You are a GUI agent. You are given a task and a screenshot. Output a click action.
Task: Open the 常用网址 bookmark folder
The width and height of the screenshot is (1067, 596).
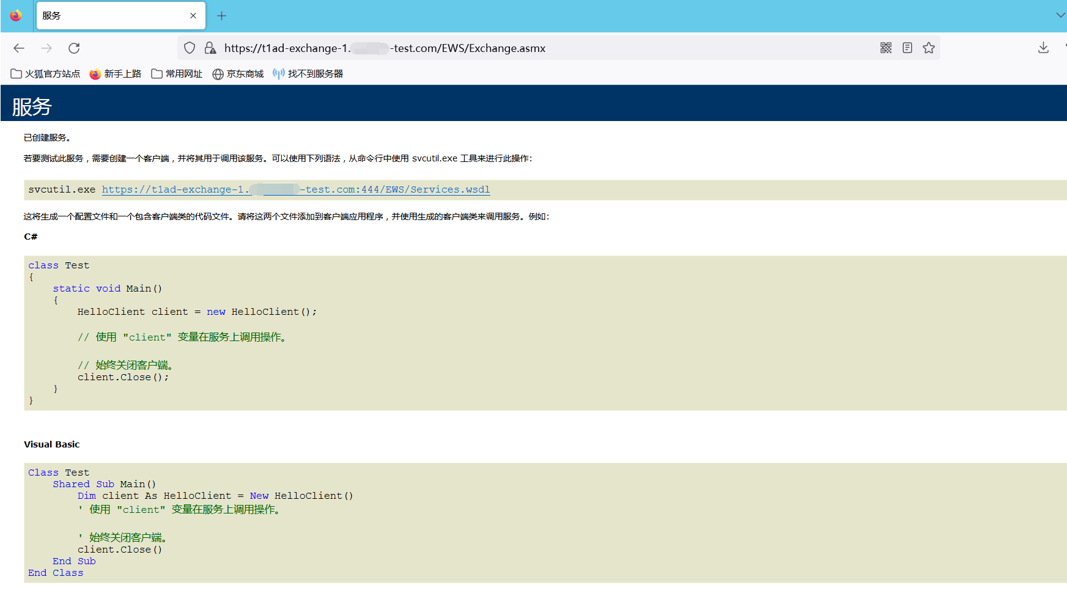click(183, 74)
